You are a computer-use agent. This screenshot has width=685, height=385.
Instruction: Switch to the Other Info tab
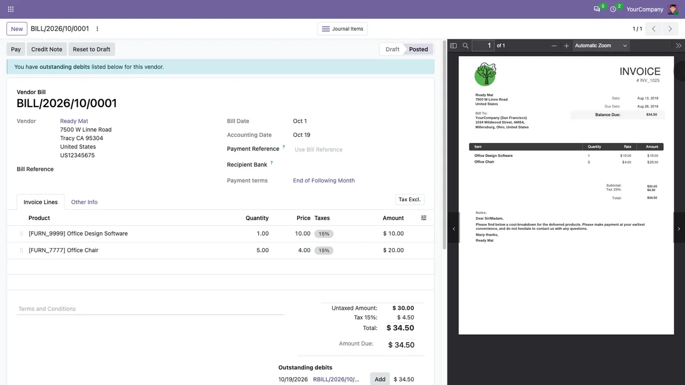84,202
